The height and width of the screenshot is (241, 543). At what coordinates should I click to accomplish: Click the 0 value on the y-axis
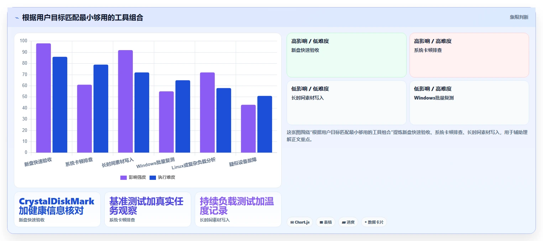[26, 152]
